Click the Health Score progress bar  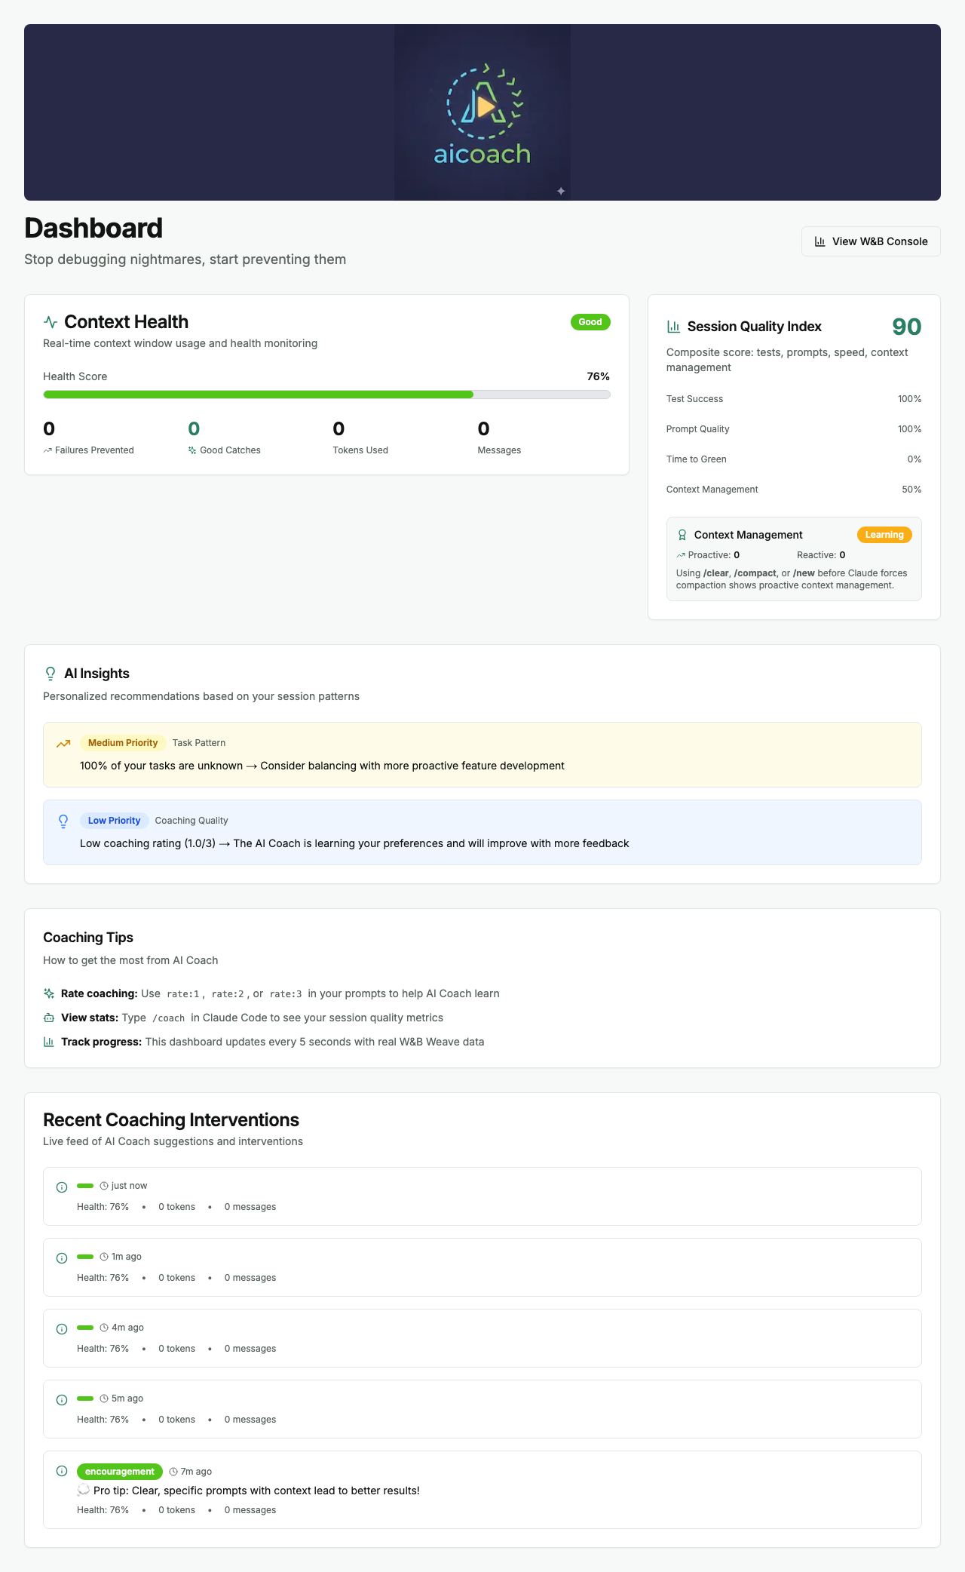[x=326, y=395]
